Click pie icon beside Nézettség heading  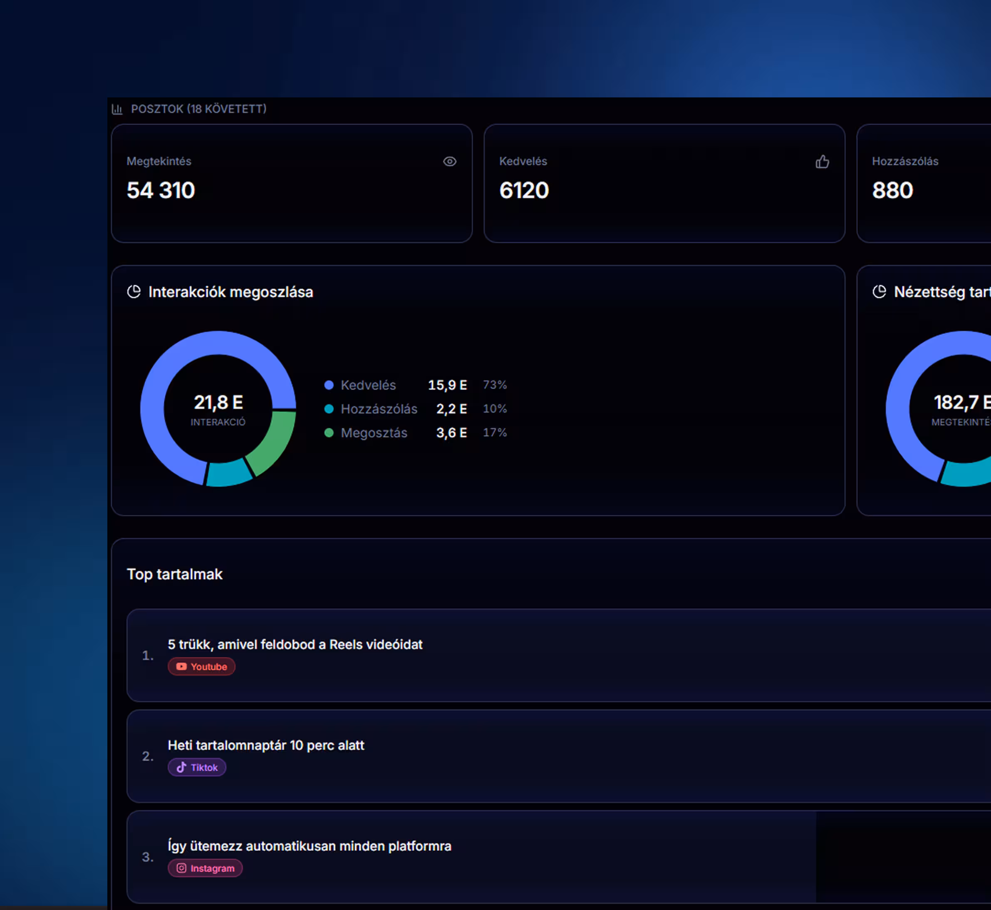880,291
